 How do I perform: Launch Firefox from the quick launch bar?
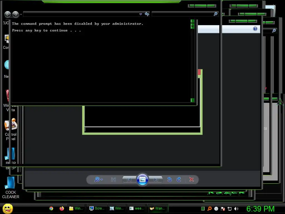62,208
